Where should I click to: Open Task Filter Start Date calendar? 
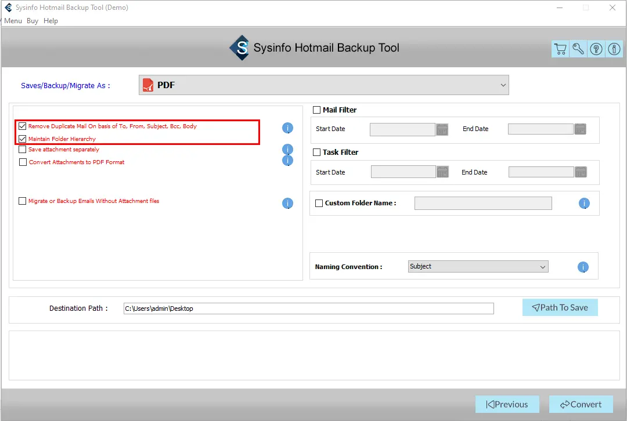click(442, 172)
